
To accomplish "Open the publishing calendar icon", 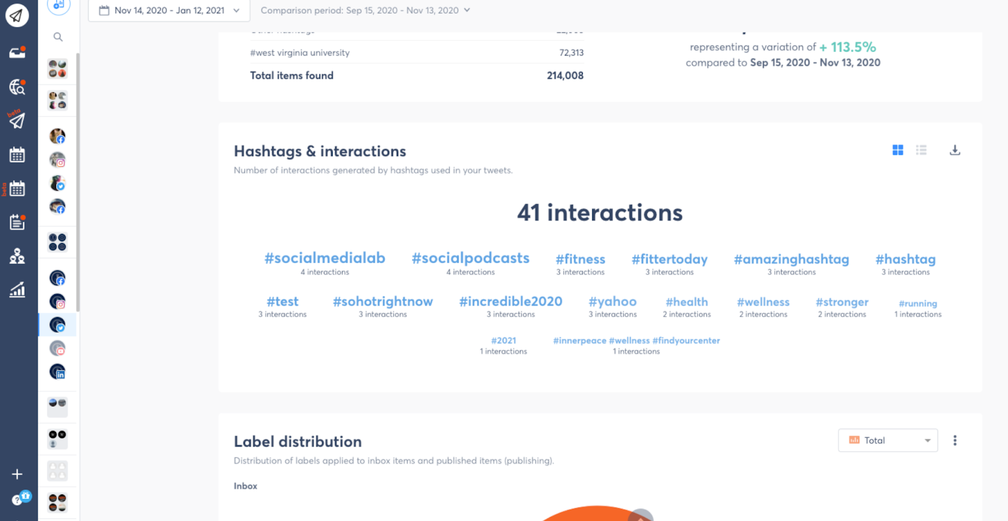I will tap(17, 154).
